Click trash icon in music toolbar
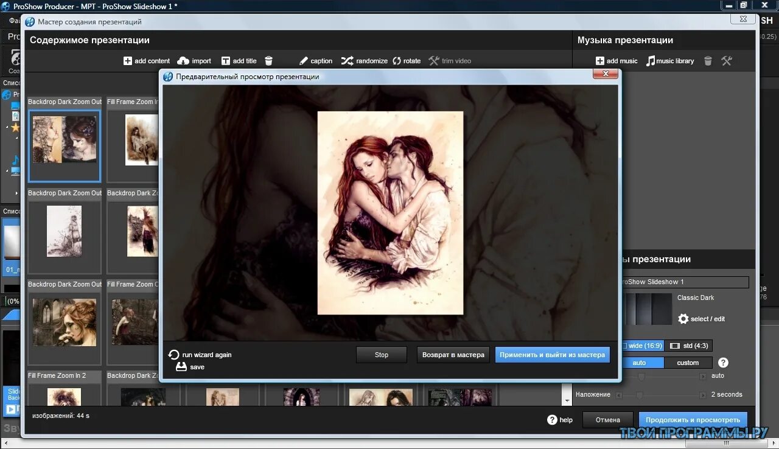The width and height of the screenshot is (779, 449). [708, 61]
